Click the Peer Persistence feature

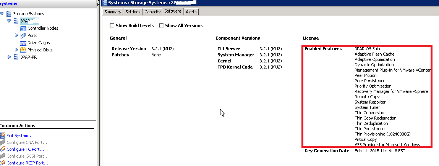[370, 81]
